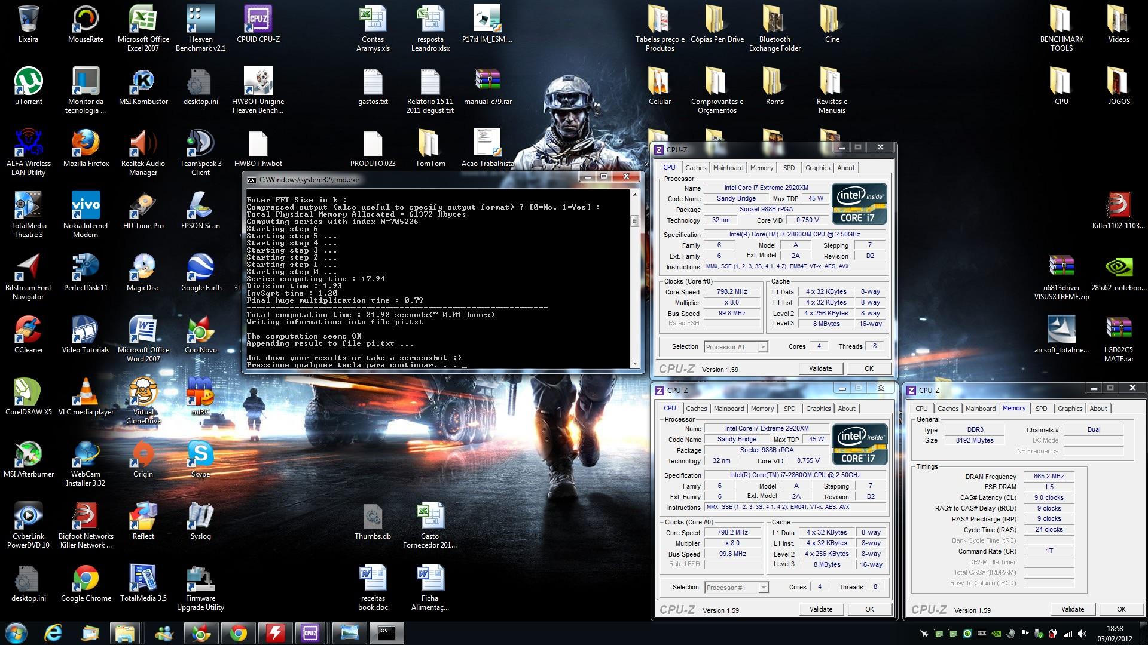Open gastos.txt text file
This screenshot has height=645, width=1148.
(373, 87)
